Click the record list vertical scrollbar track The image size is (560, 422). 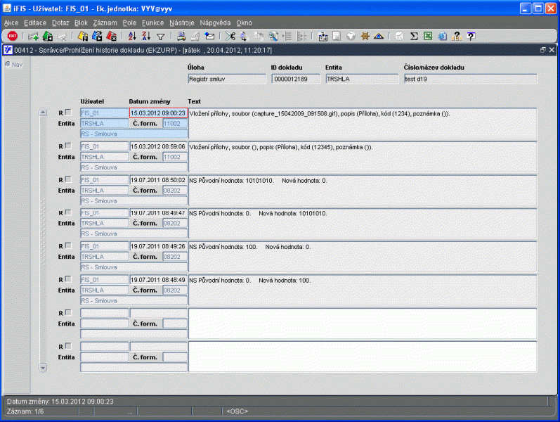[x=43, y=240]
